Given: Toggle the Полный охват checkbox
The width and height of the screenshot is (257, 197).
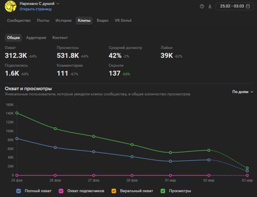Looking at the screenshot, I should [18, 191].
